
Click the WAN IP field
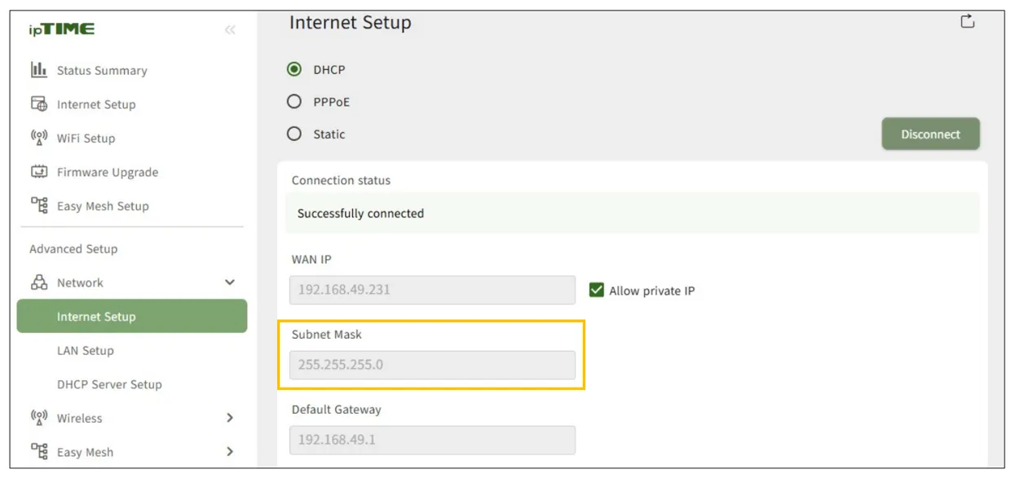[432, 290]
